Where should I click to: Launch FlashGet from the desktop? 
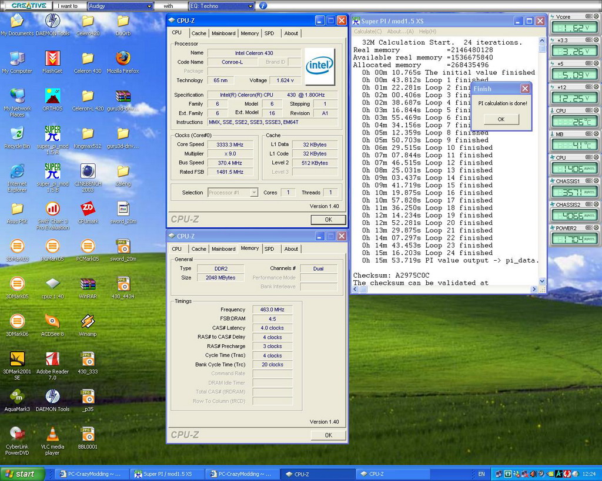tap(52, 62)
